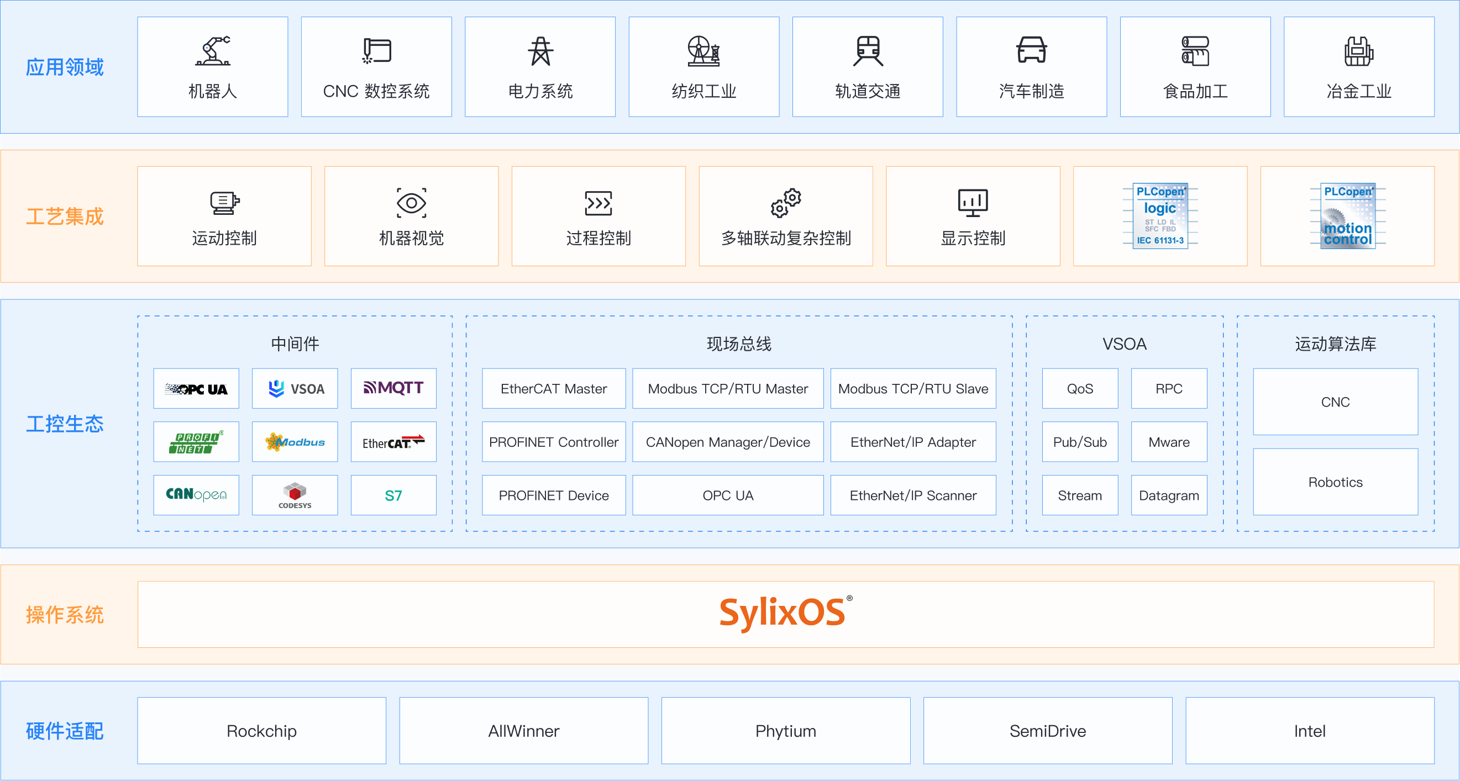Click the robot arm icon above 机器人

click(213, 51)
